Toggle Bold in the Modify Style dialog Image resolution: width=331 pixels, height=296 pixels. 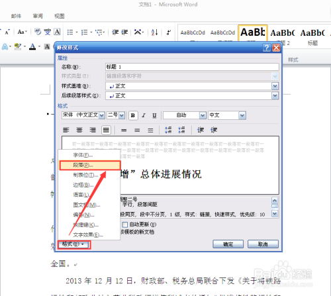pyautogui.click(x=133, y=115)
